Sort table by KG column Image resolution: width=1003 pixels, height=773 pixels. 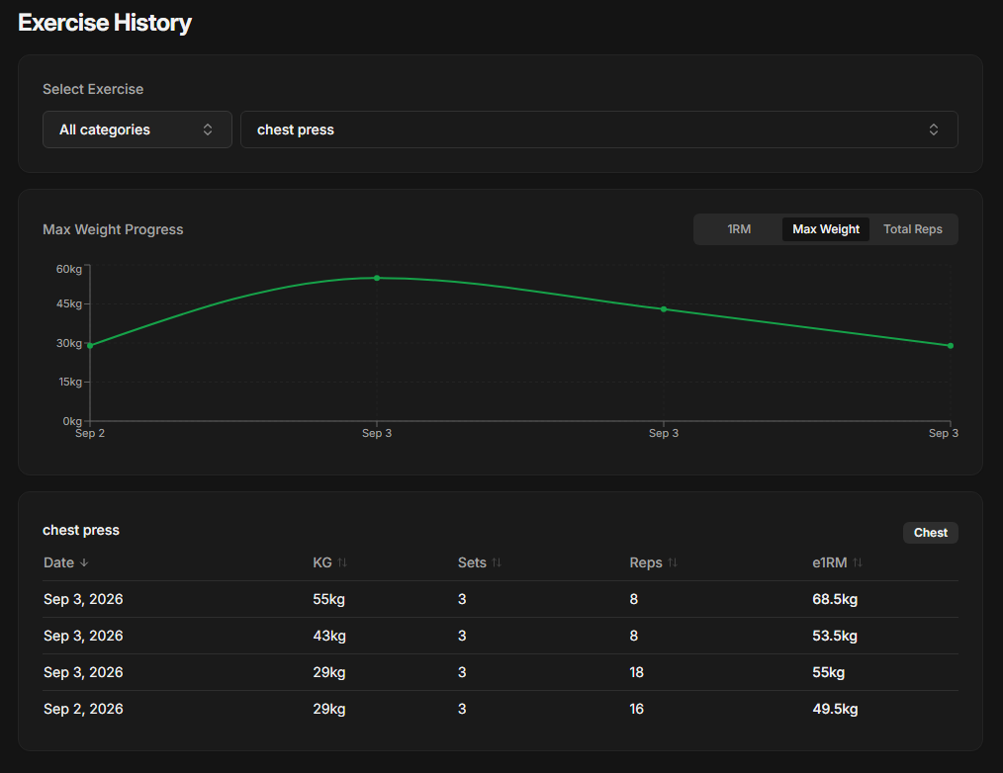click(x=329, y=562)
